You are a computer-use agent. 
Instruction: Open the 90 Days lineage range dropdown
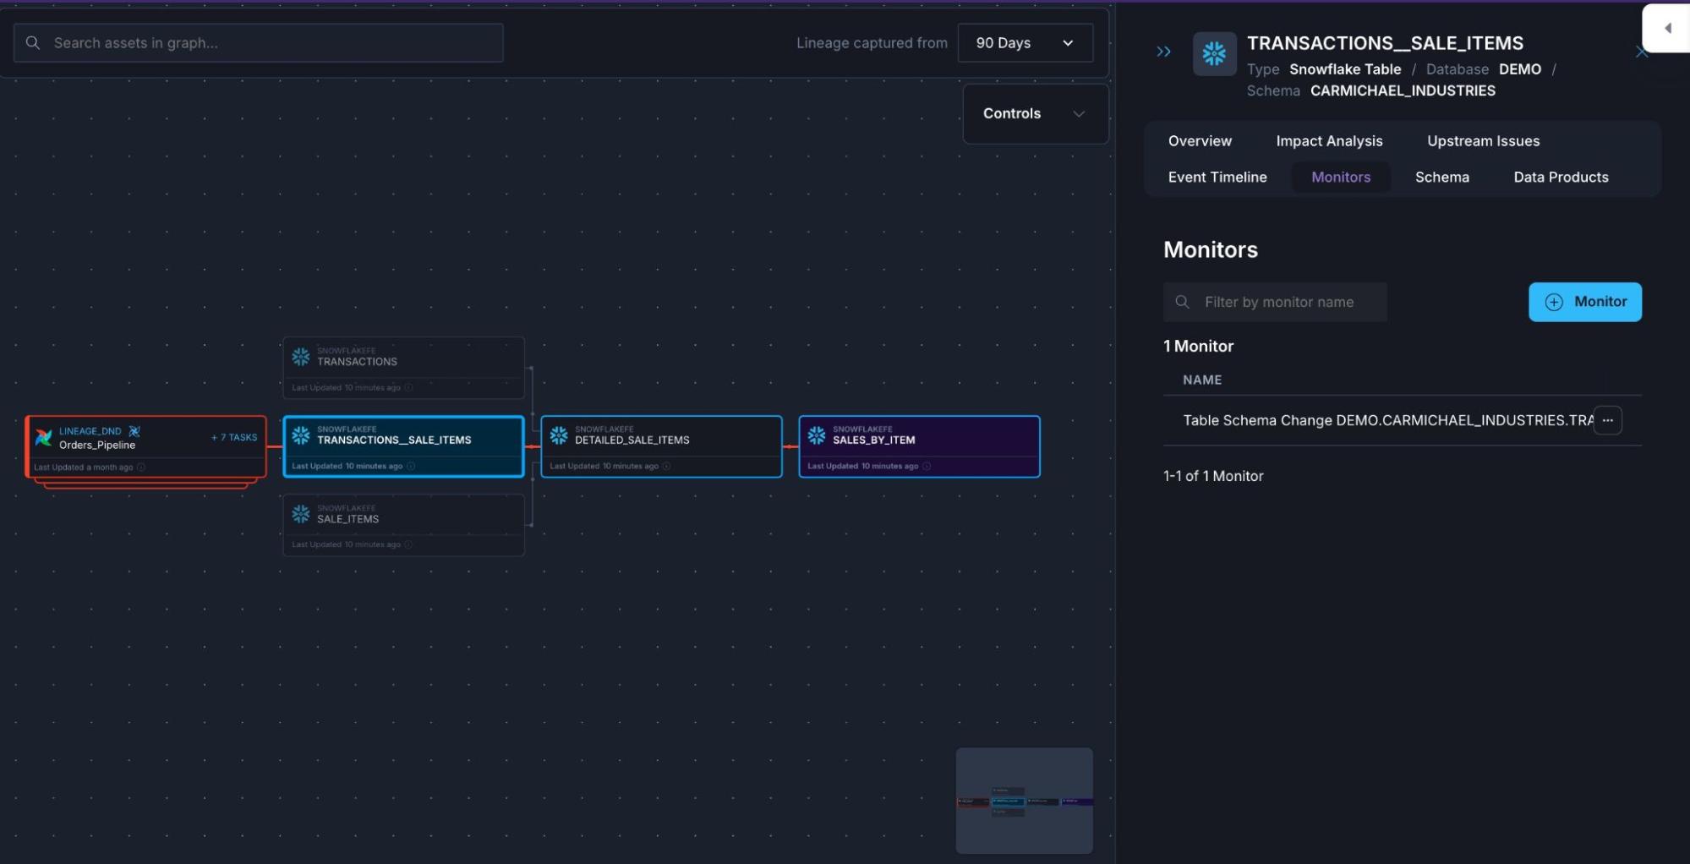click(1025, 43)
